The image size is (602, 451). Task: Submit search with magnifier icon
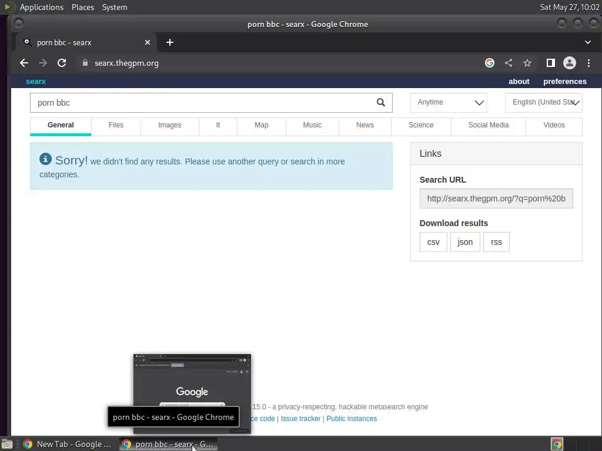380,102
